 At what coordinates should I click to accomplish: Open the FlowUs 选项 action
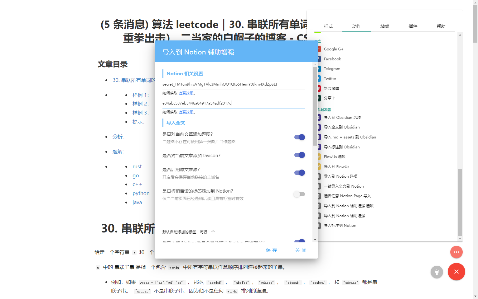coord(334,157)
